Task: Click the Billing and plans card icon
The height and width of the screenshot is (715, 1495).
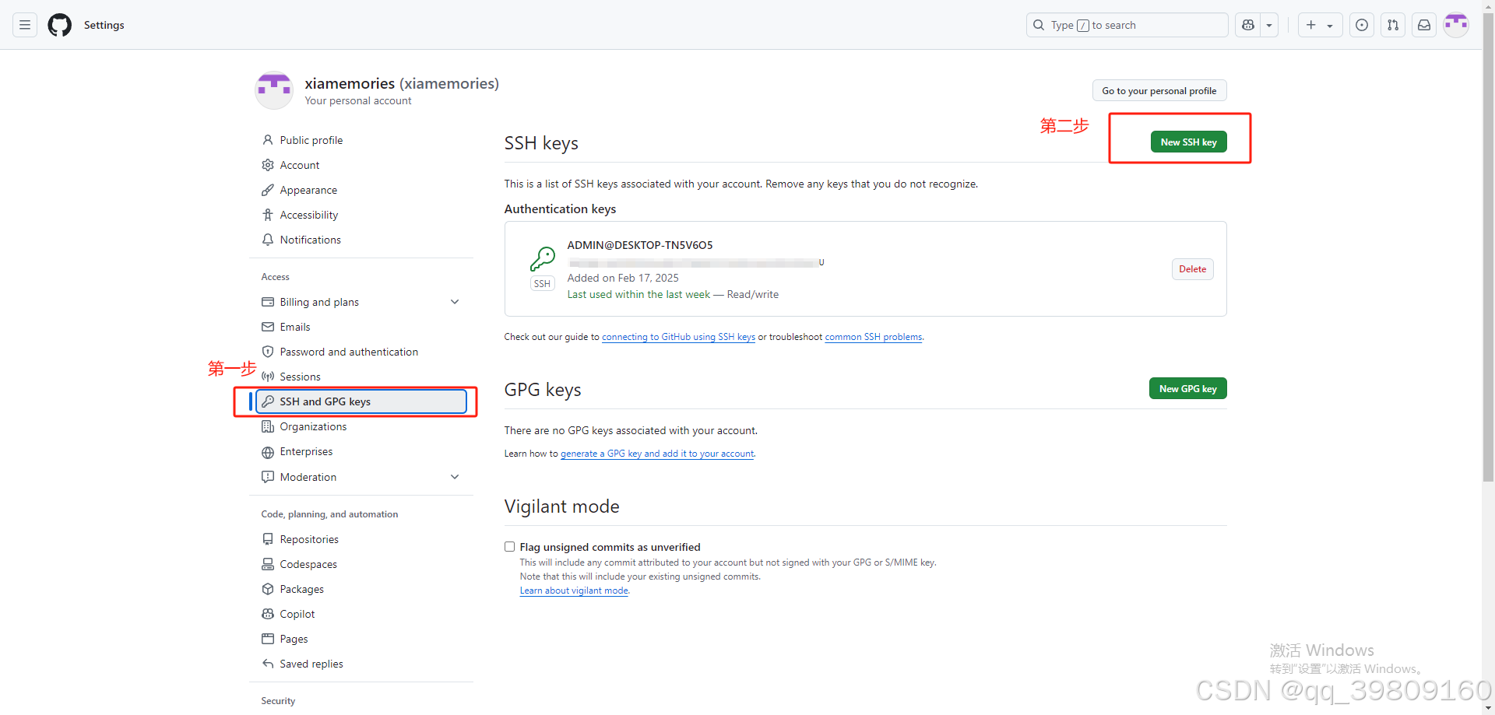Action: point(268,302)
